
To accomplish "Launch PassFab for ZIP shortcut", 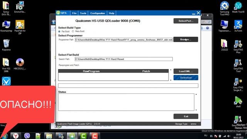I will click(x=20, y=27).
